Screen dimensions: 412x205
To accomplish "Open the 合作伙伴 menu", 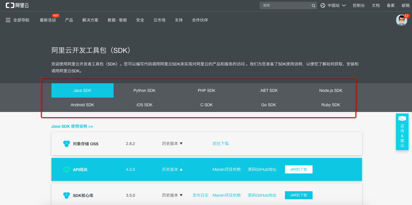I will pos(200,20).
